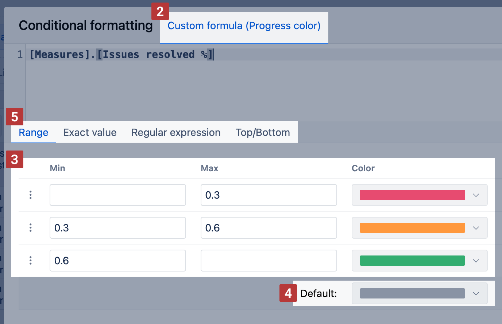
Task: Click the Max field containing 0.3
Action: [x=269, y=195]
